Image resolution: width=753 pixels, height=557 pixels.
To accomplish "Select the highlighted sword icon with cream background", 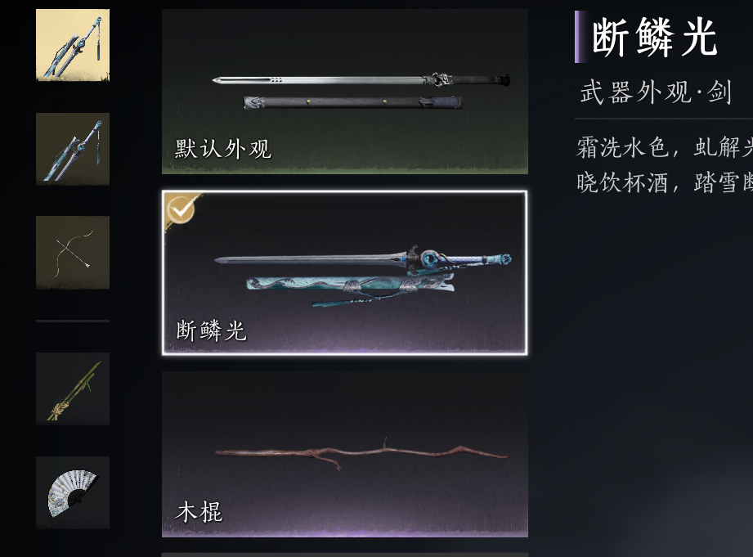I will [73, 45].
